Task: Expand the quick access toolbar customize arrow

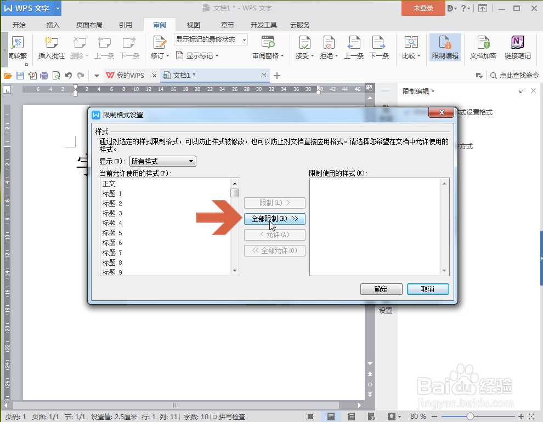Action: [97, 76]
